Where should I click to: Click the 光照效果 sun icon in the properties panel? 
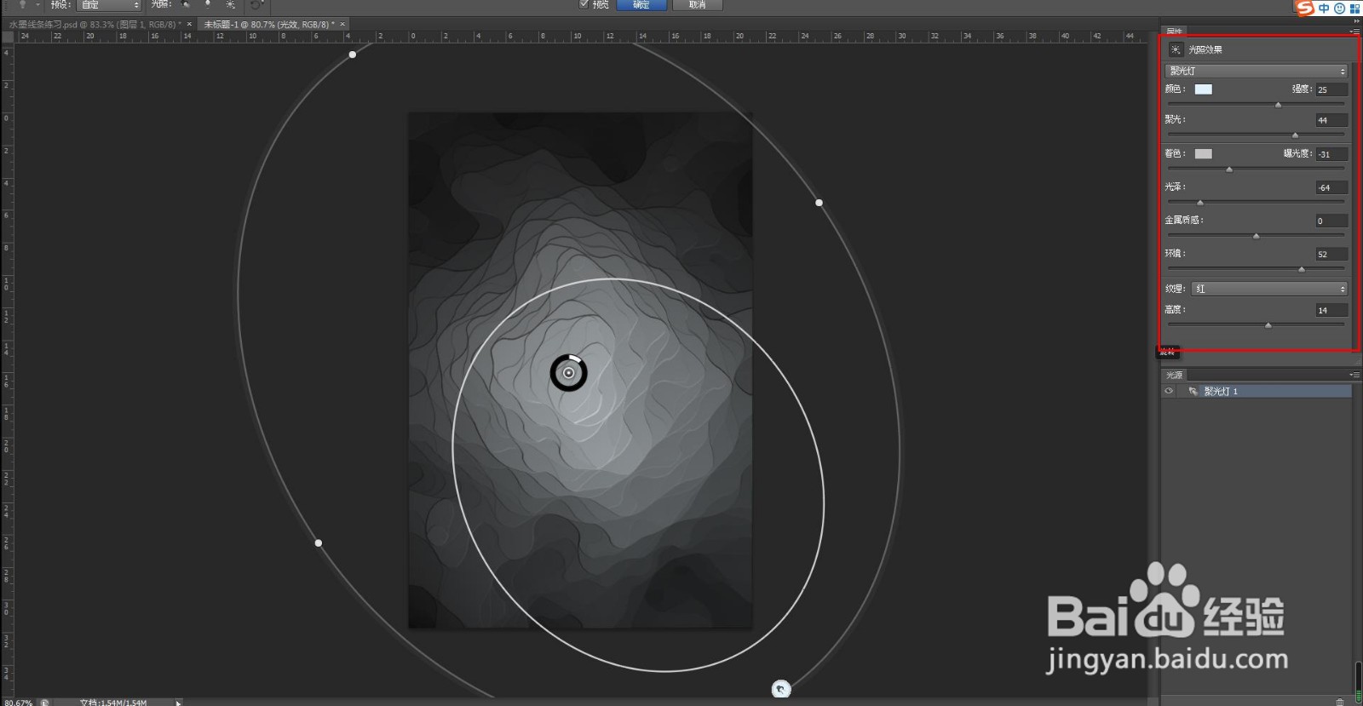click(x=1176, y=49)
